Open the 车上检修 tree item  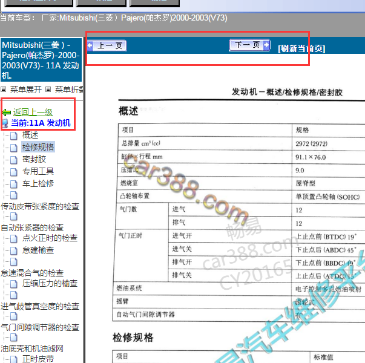pos(38,183)
